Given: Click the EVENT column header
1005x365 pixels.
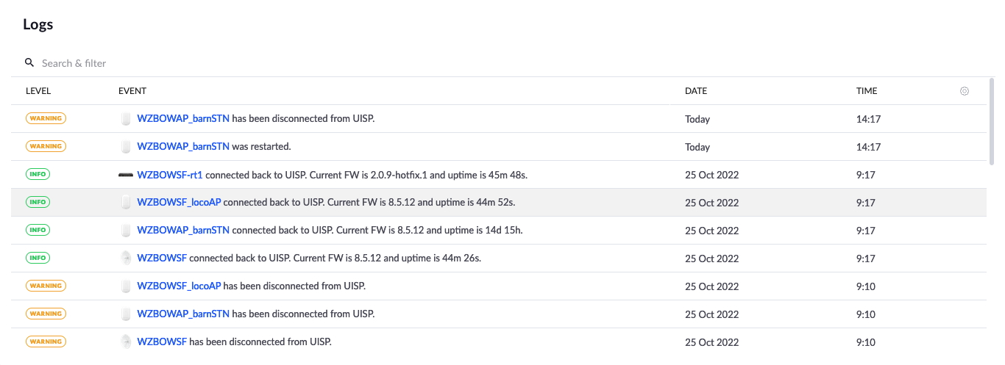Looking at the screenshot, I should point(132,91).
